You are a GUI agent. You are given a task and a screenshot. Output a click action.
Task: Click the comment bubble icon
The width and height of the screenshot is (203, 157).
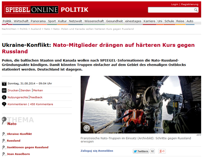(4, 104)
